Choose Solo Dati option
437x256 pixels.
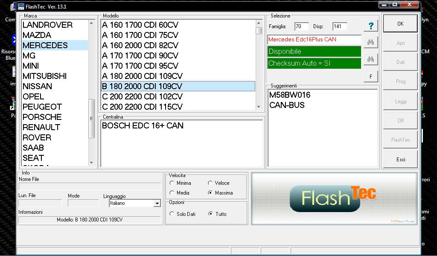tap(172, 214)
